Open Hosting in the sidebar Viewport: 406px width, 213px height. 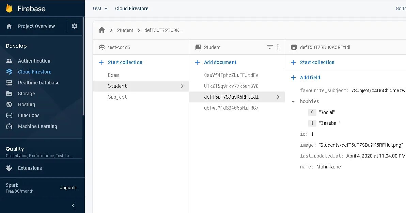pyautogui.click(x=26, y=104)
